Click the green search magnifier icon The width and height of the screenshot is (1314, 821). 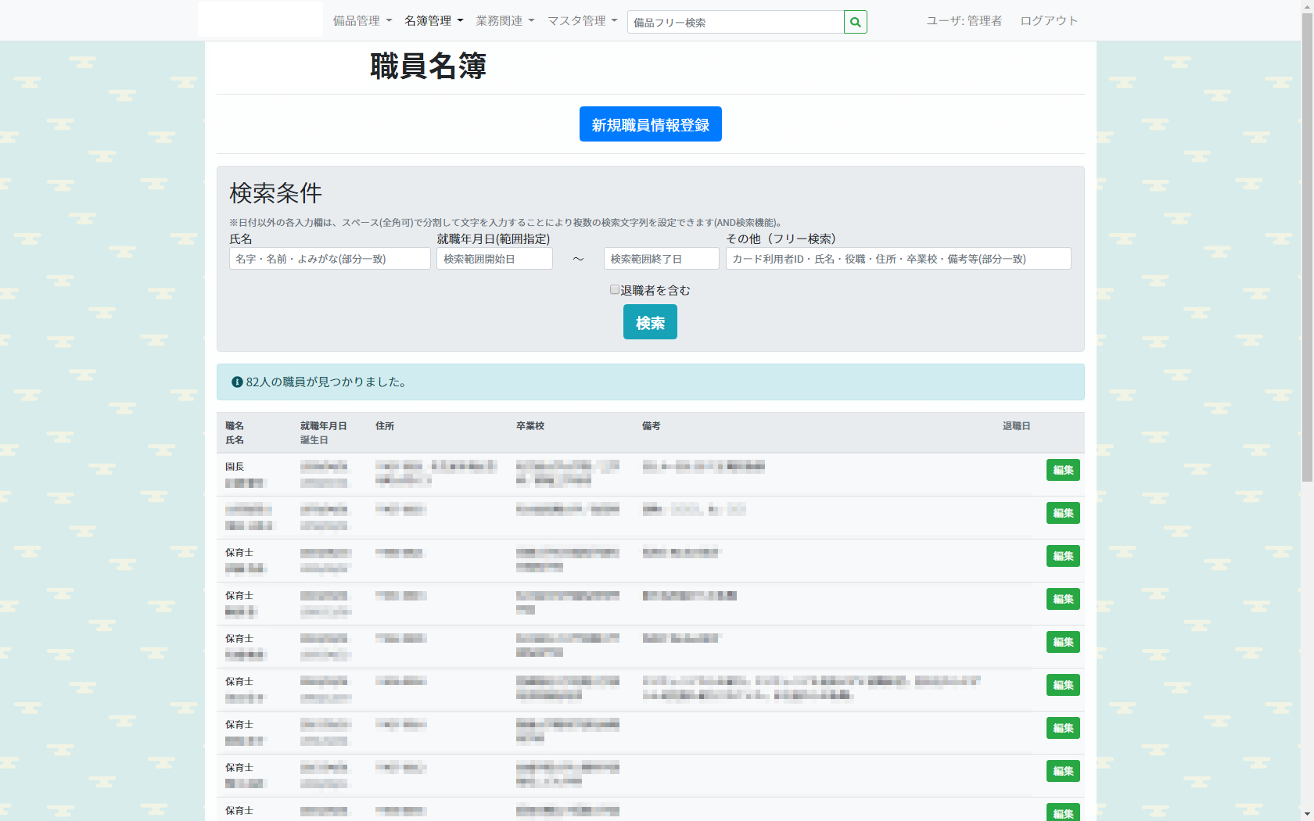pyautogui.click(x=856, y=22)
